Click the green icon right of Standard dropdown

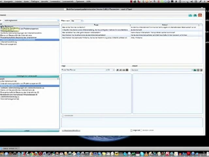click(x=195, y=70)
